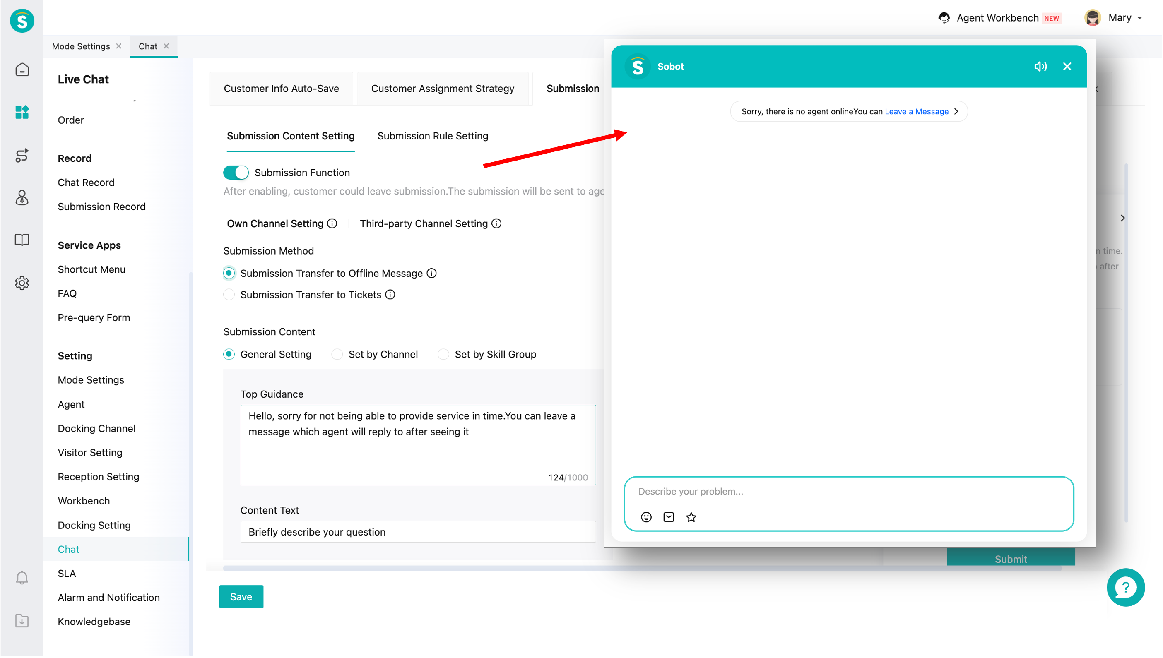Click Leave a Message link
The image size is (1163, 658).
(916, 112)
